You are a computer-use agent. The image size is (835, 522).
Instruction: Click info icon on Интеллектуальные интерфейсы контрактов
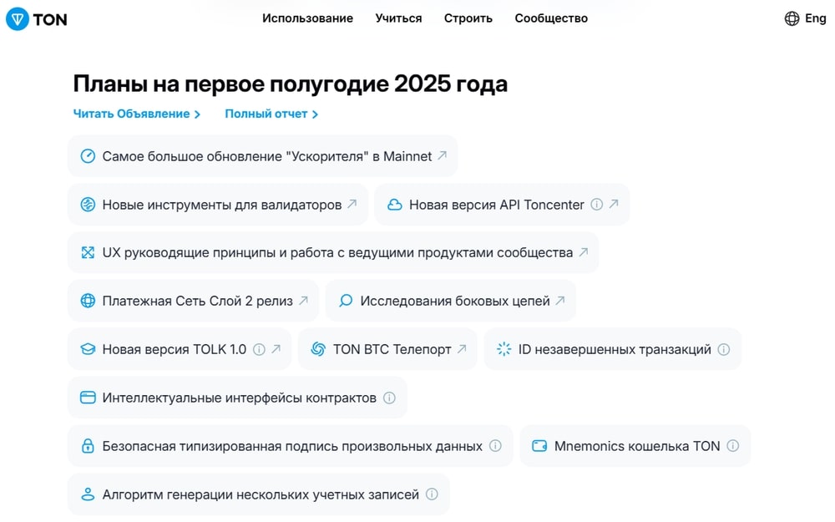pyautogui.click(x=389, y=398)
